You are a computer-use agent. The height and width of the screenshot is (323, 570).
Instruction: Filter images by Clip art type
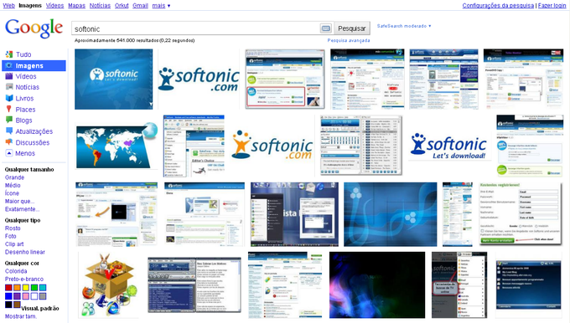14,244
